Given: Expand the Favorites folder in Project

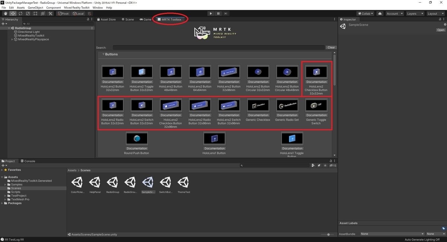Looking at the screenshot, I should pos(2,170).
